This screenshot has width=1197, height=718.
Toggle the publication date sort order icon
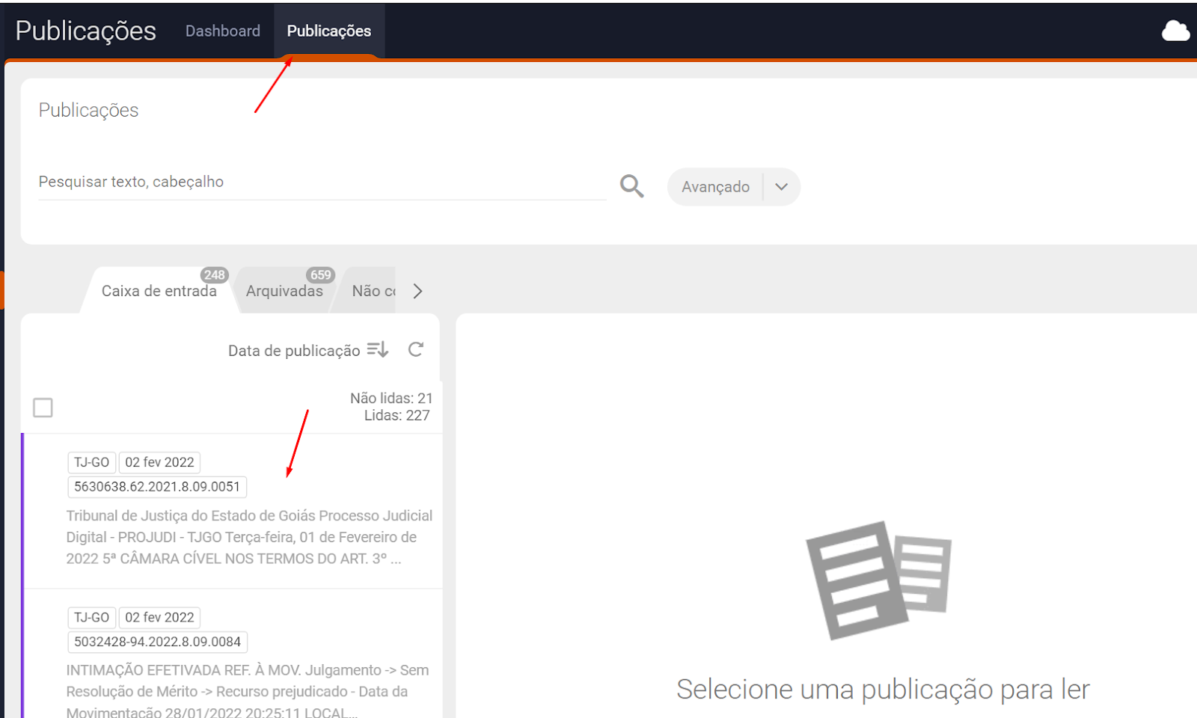click(378, 350)
